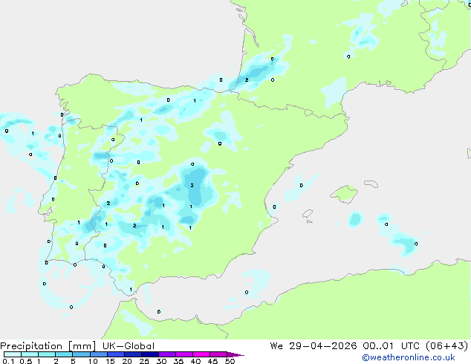Click the 0.5–1 mm legend swatch
Image resolution: width=471 pixels, height=364 pixels.
[x=30, y=354]
